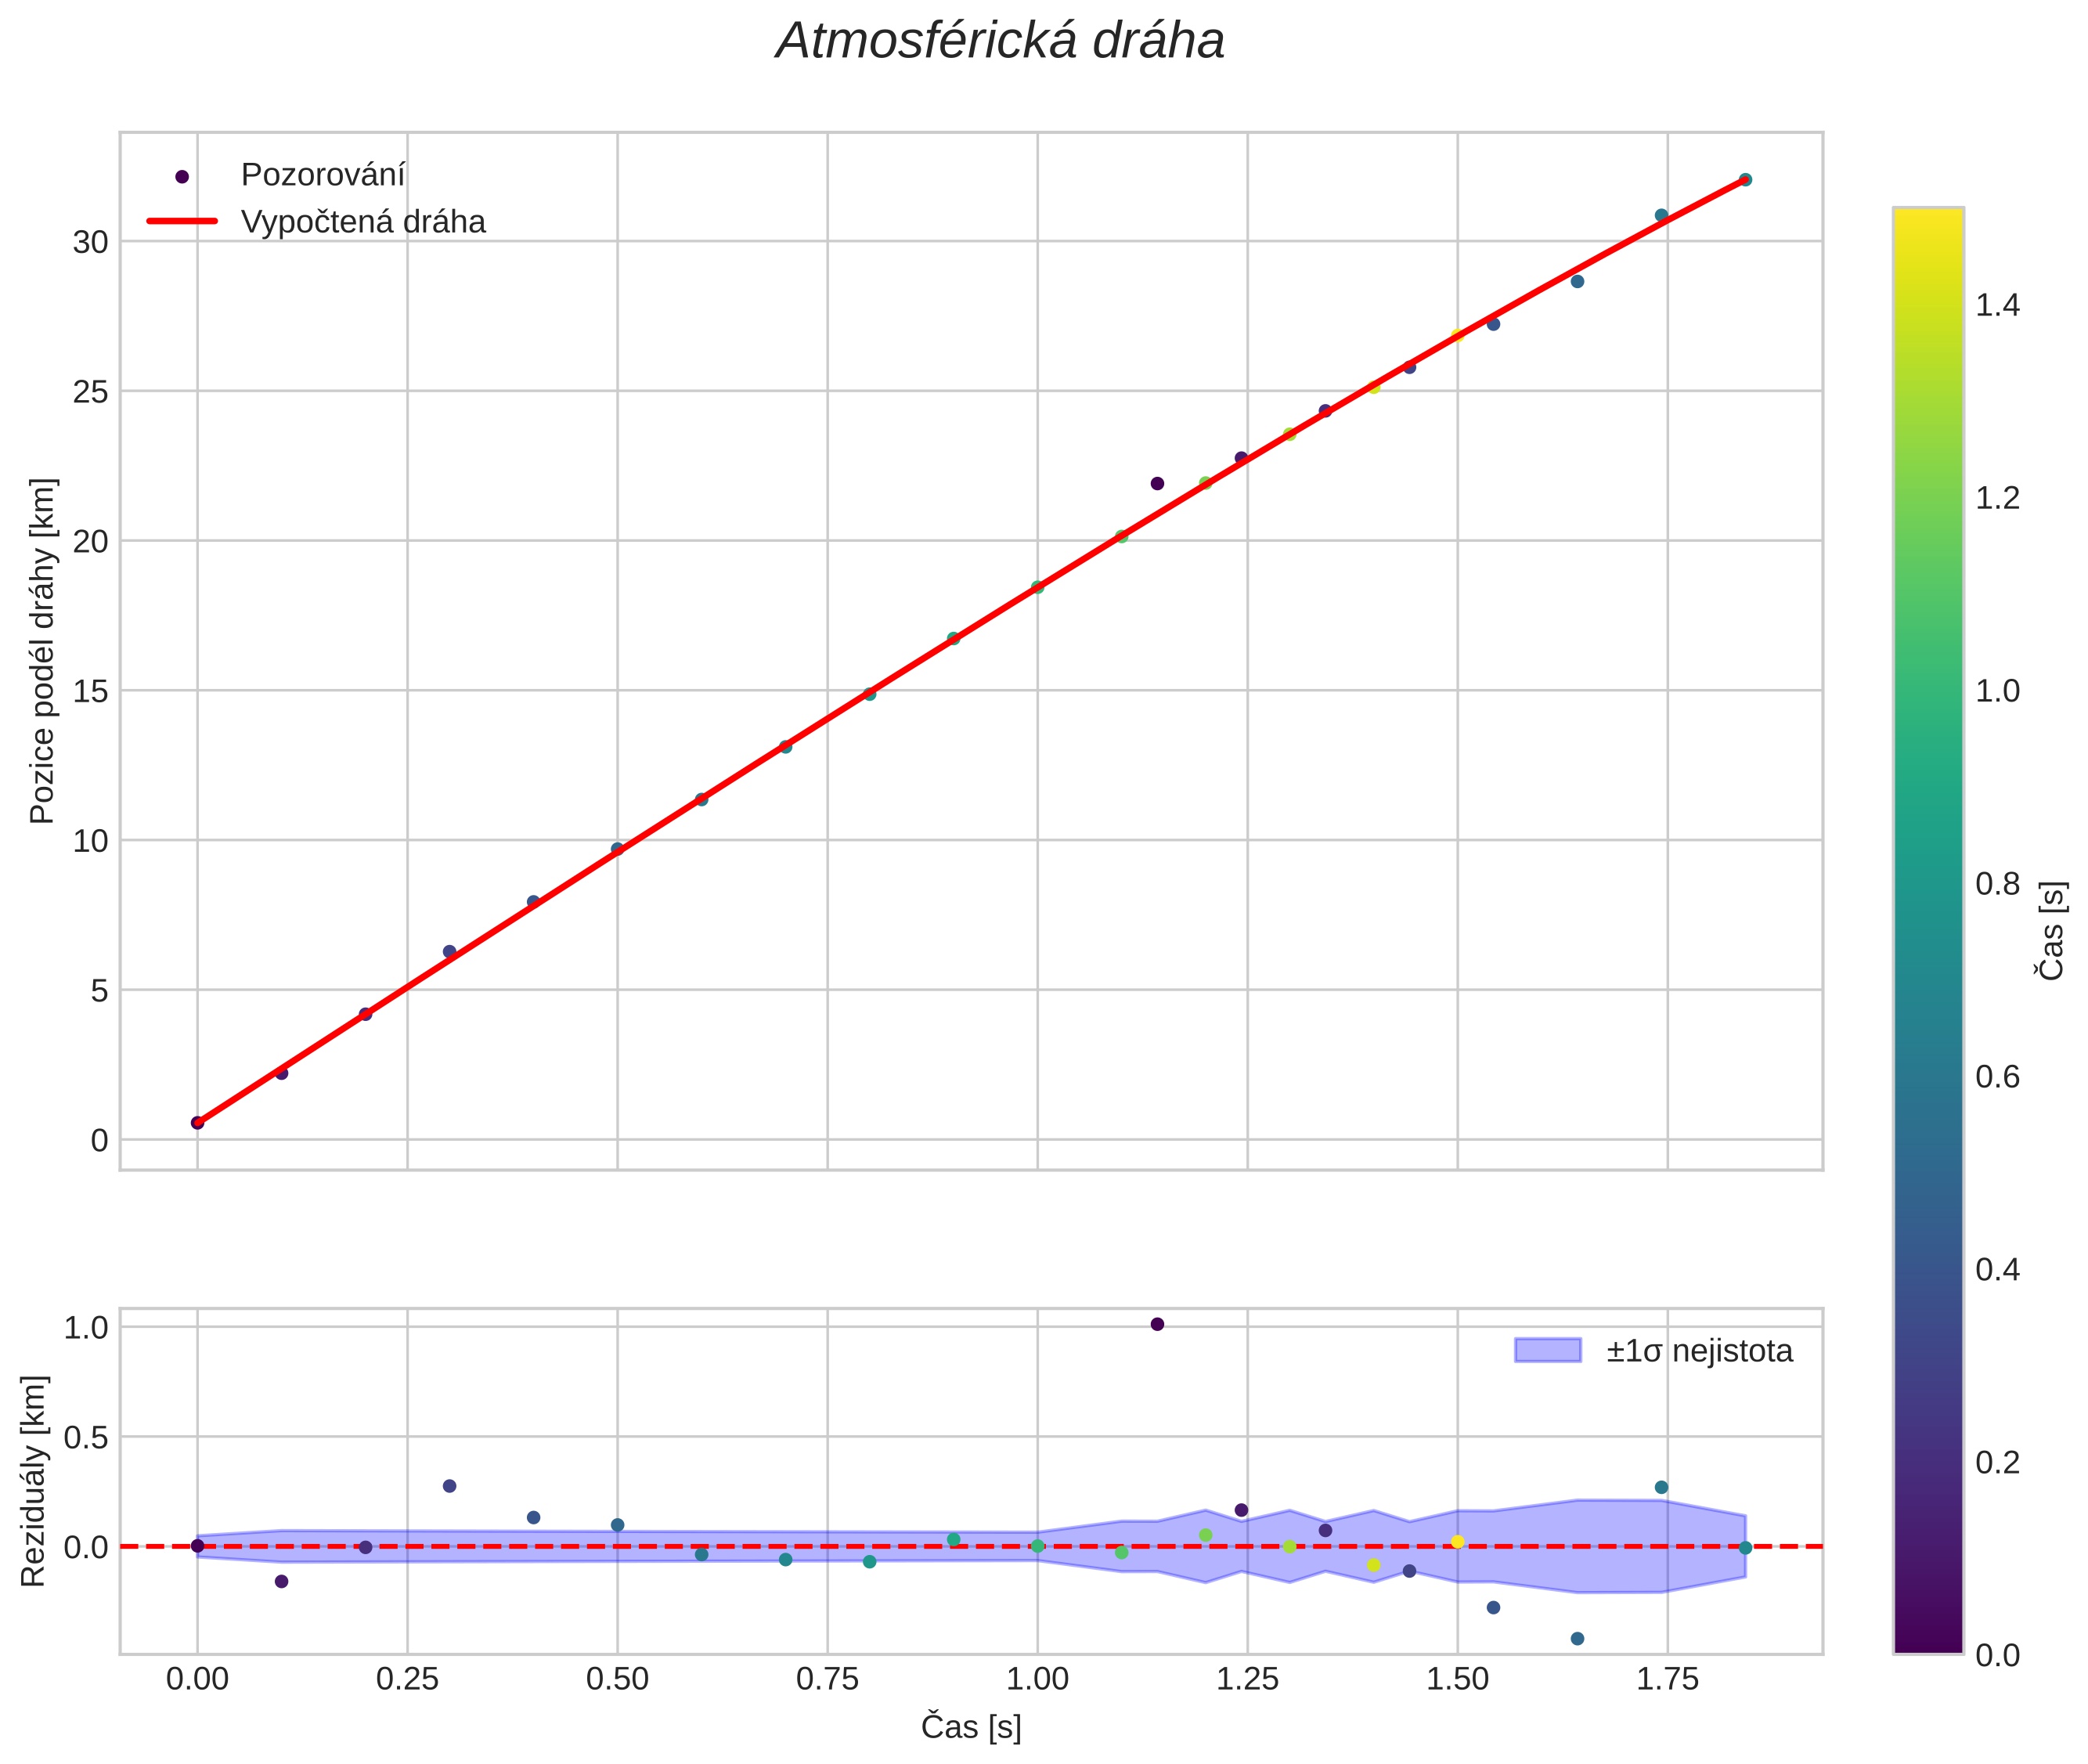Viewport: 2088px width, 1764px height.
Task: Click the 30 tick label on y-axis
Action: click(90, 242)
